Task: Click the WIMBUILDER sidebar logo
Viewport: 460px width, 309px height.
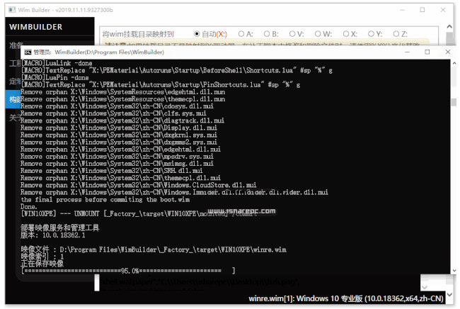Action: click(x=36, y=27)
